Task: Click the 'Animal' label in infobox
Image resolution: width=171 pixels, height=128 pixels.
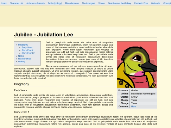Action: click(125, 94)
